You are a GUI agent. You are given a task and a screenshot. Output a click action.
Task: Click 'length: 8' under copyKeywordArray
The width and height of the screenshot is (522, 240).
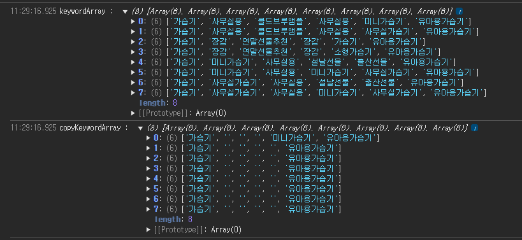[x=173, y=220]
